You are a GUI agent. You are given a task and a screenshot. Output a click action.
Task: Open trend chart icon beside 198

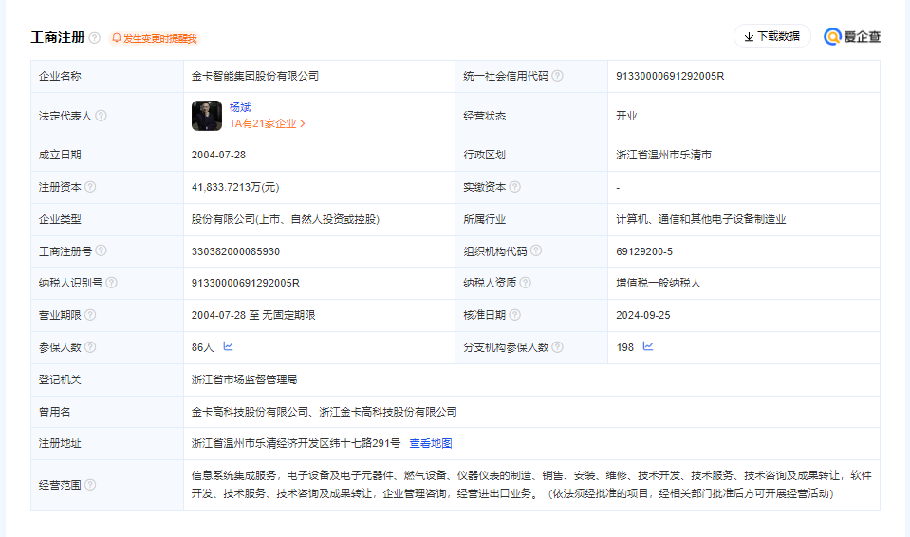point(648,346)
